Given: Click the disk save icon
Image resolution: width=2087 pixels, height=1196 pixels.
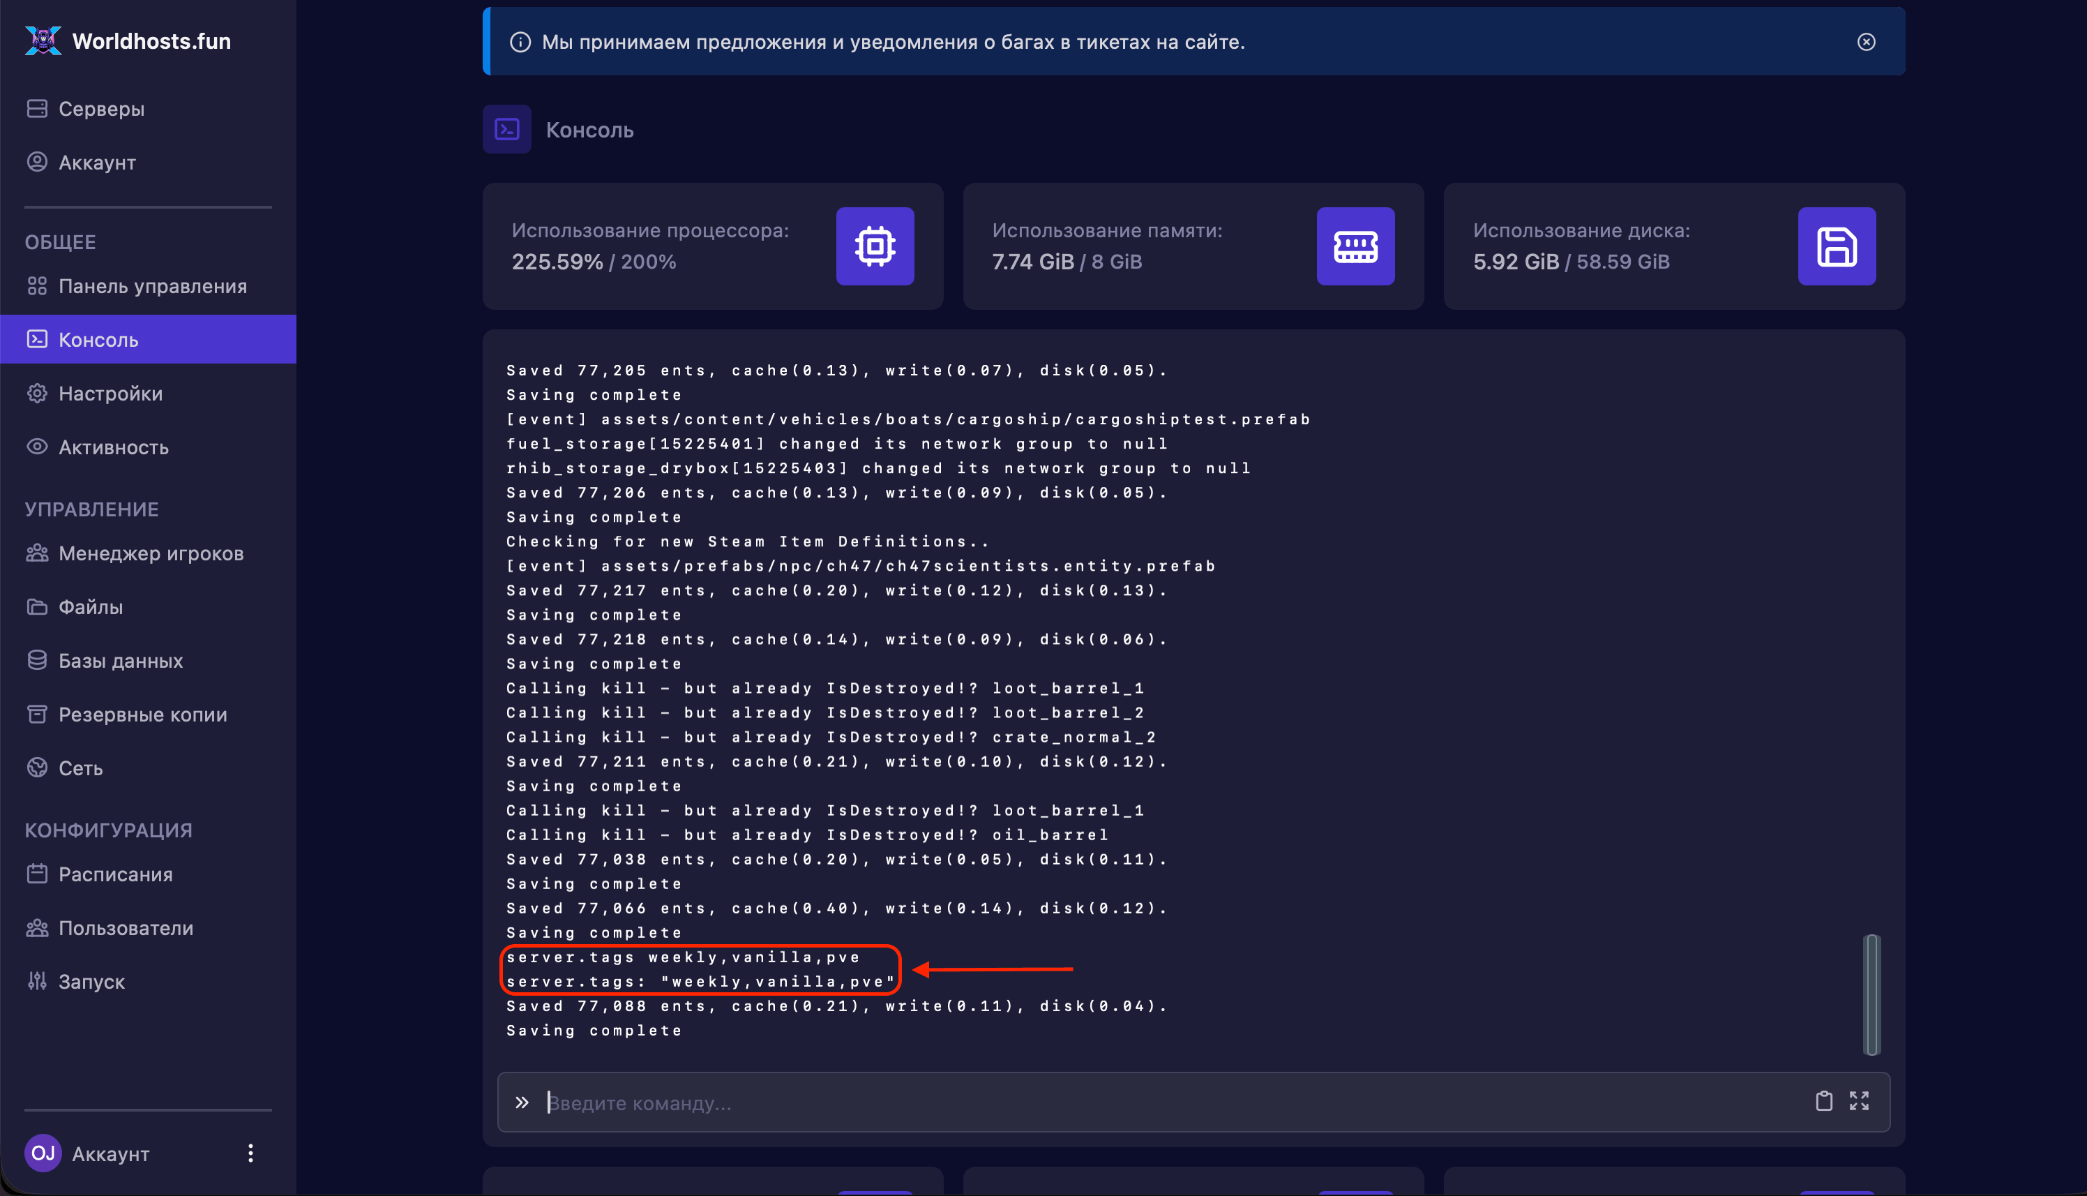Looking at the screenshot, I should pyautogui.click(x=1837, y=246).
